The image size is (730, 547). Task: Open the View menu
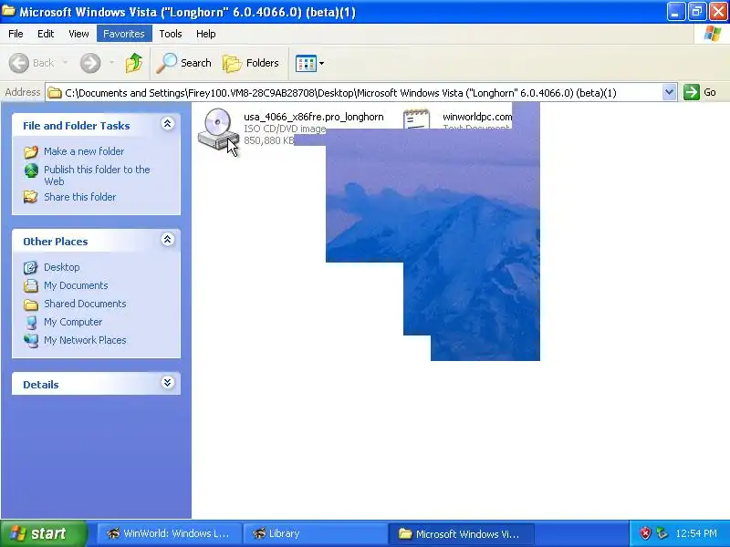tap(78, 34)
